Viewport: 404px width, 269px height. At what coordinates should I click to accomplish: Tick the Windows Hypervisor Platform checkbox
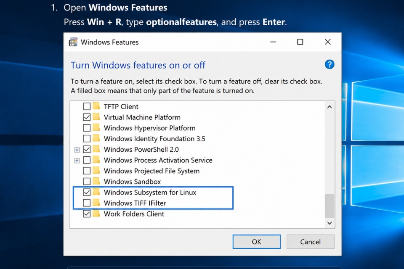click(87, 128)
